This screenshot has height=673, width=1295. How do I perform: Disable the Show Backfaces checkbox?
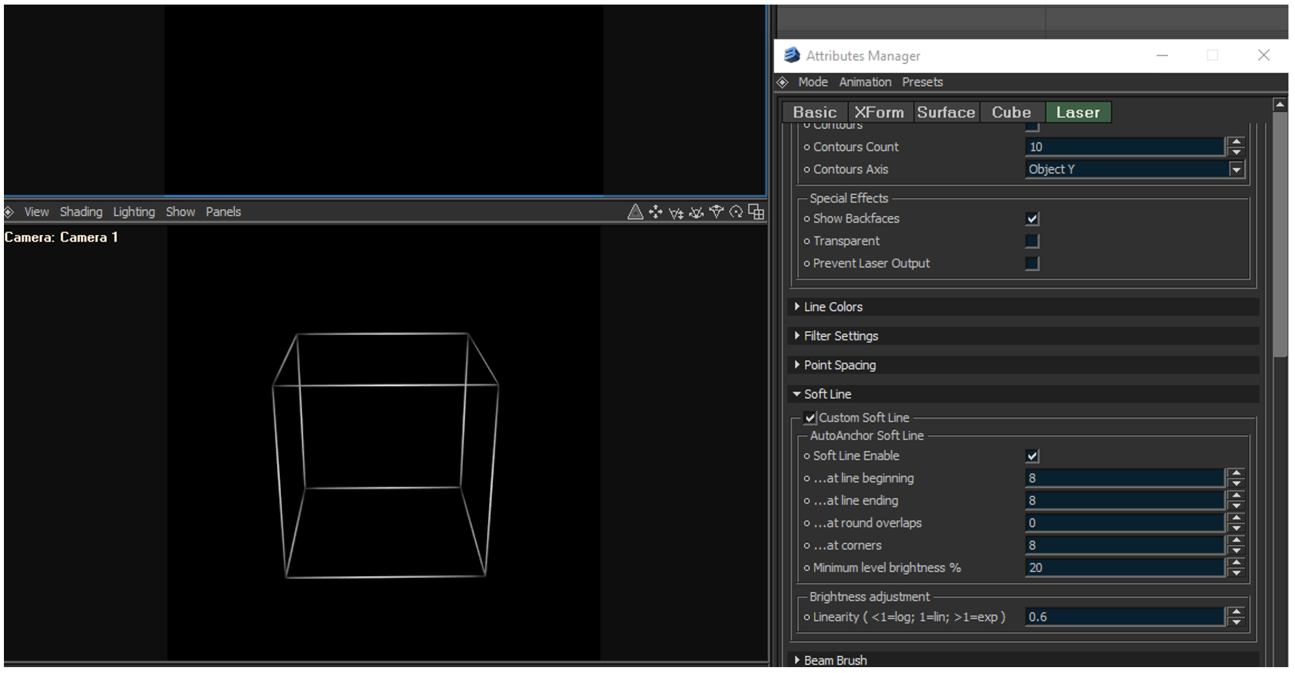coord(1032,219)
